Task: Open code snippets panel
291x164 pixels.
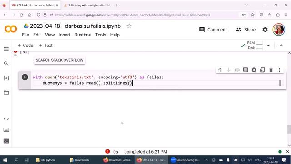Action: [6, 119]
